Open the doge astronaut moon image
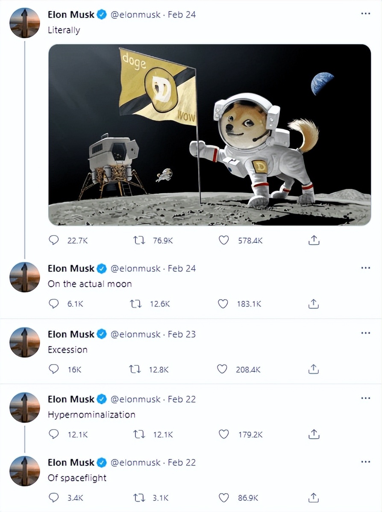 (x=209, y=135)
